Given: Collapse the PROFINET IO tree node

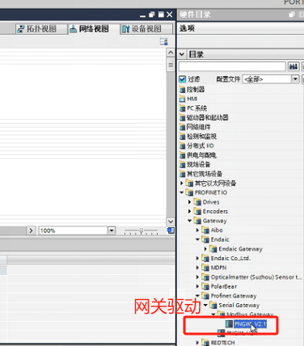Looking at the screenshot, I should tap(182, 192).
